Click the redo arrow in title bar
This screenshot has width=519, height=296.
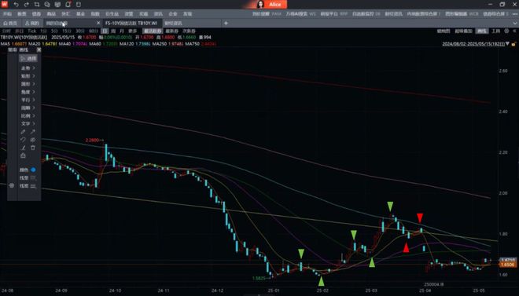tap(27, 5)
